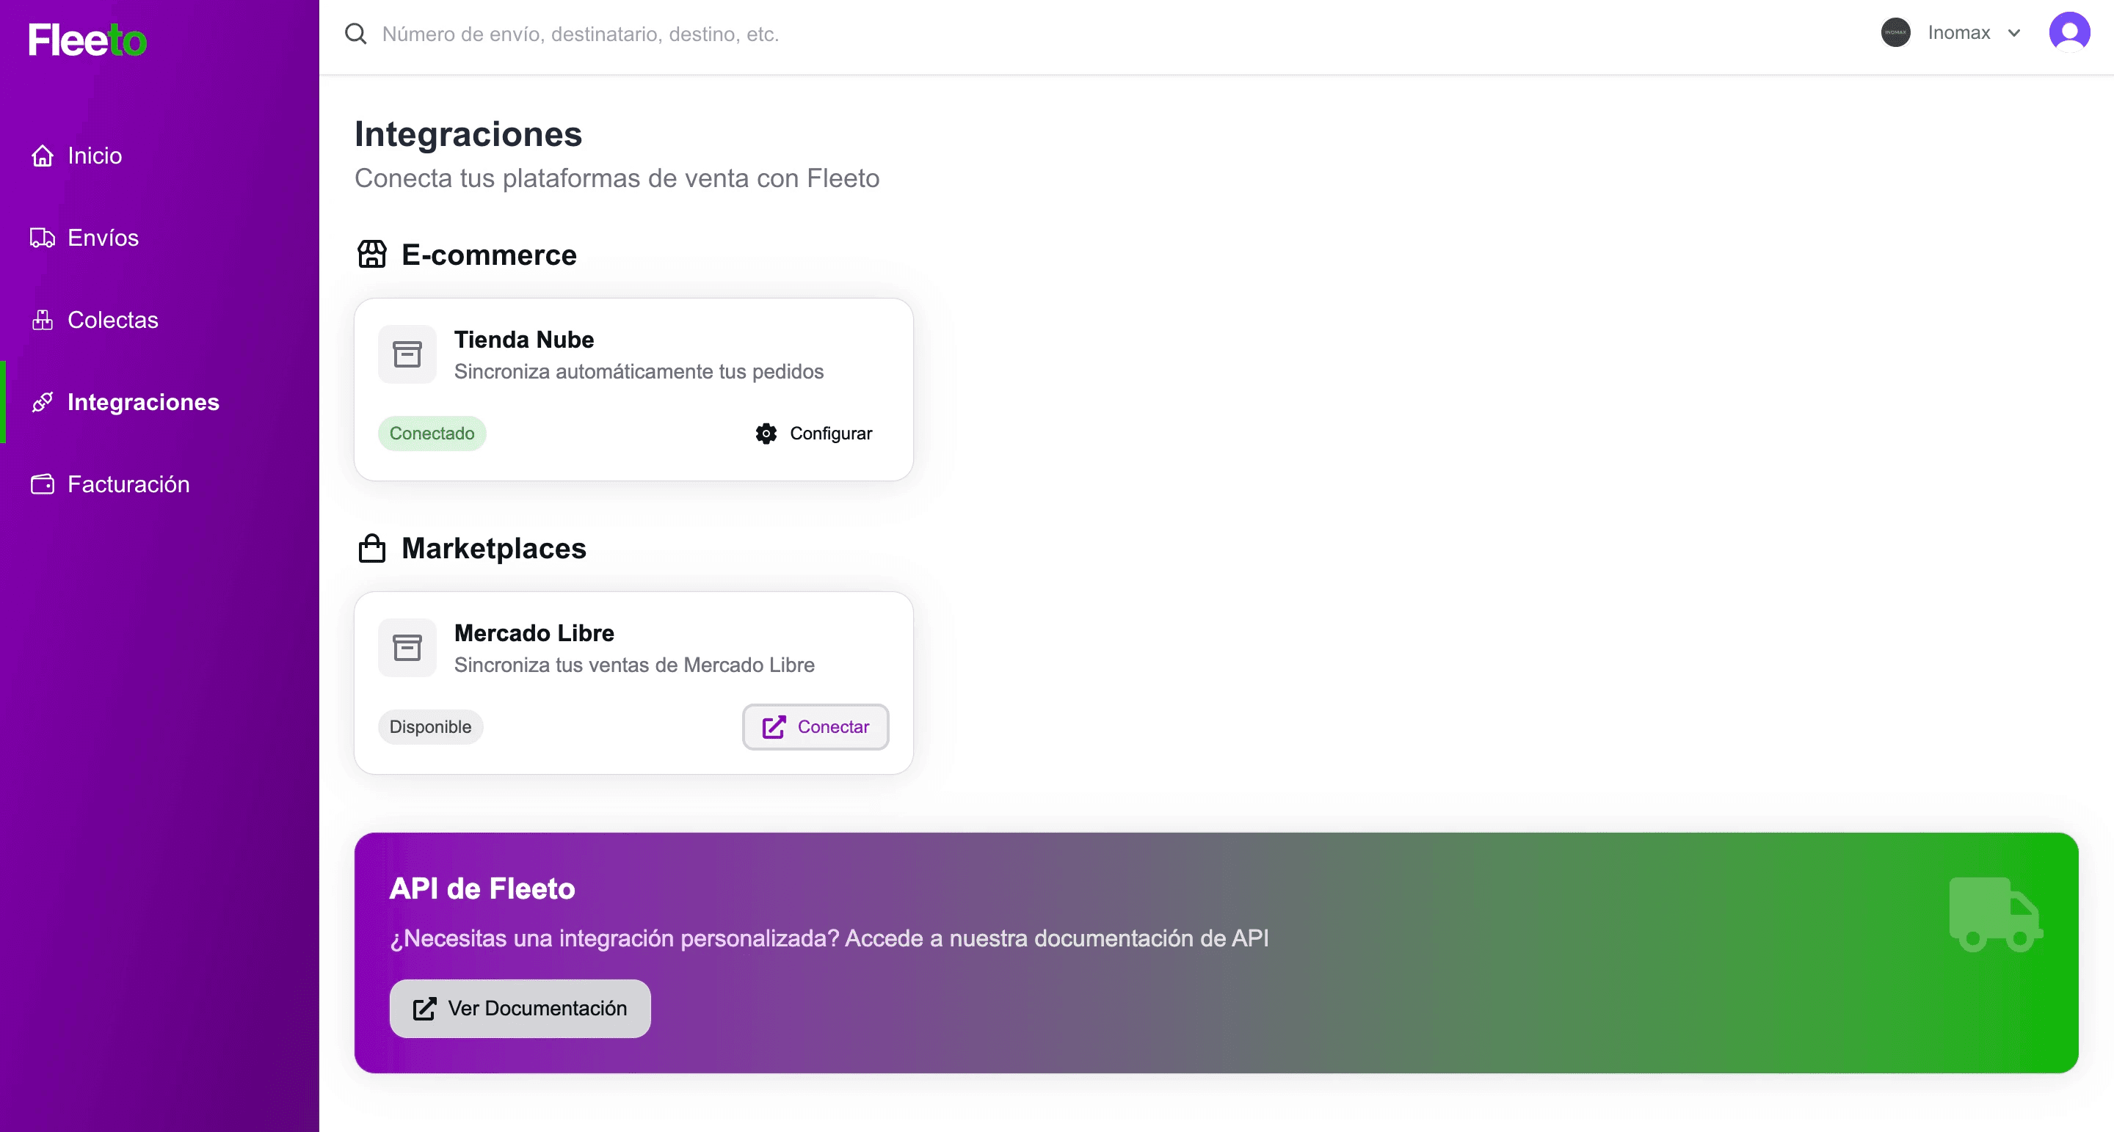
Task: Click the Inomax company logo avatar
Action: [x=1895, y=33]
